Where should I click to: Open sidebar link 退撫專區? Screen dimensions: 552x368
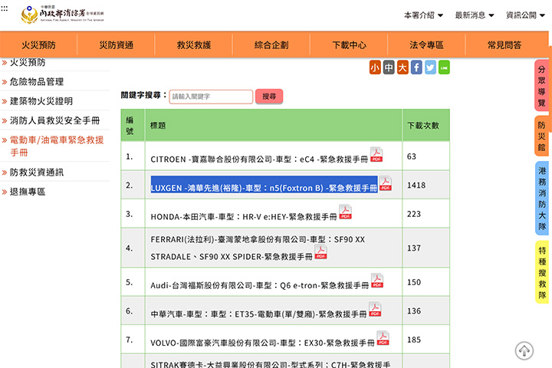coord(28,192)
